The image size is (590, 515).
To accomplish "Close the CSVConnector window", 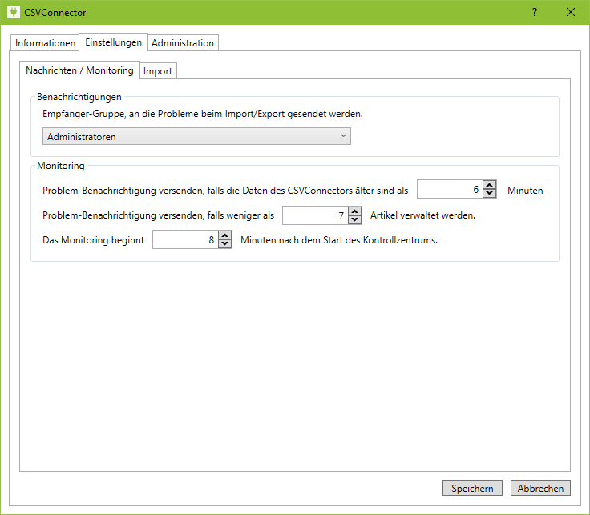I will coord(571,13).
